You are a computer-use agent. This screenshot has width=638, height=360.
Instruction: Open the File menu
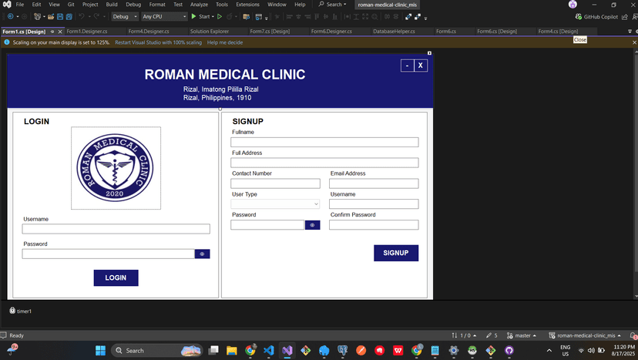pos(20,5)
